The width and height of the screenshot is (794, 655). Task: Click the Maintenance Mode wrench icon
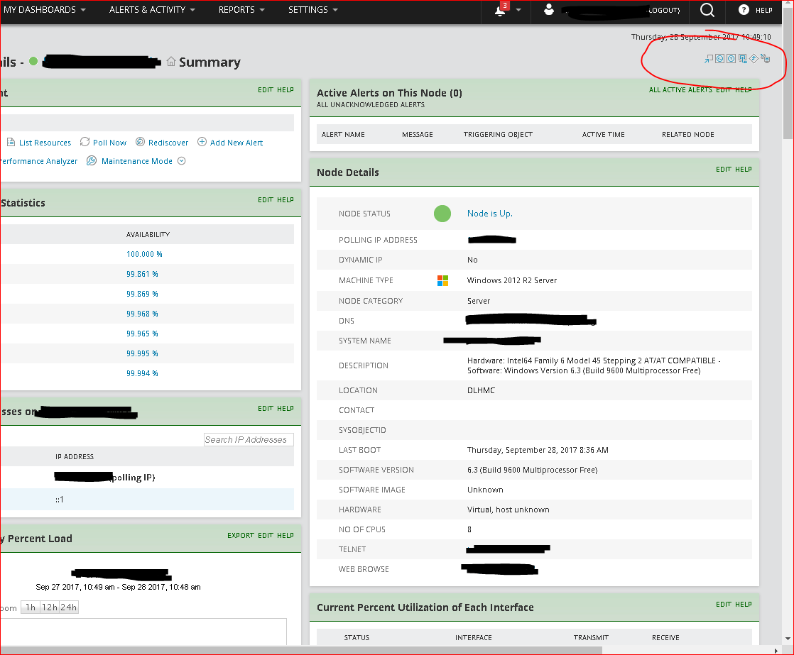pyautogui.click(x=91, y=161)
